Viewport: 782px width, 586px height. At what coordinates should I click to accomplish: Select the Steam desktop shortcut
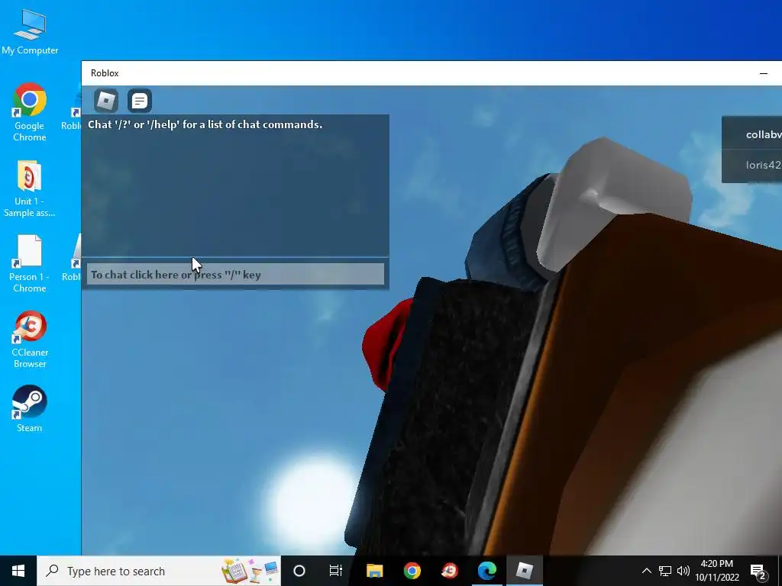click(30, 409)
